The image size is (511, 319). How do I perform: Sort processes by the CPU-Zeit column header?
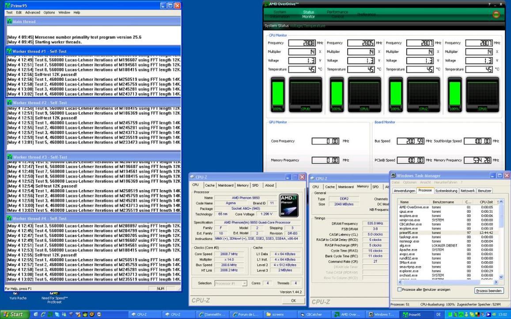click(484, 202)
